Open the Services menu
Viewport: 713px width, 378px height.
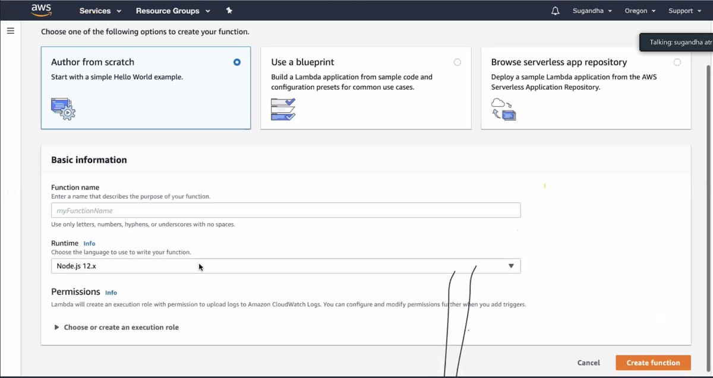coord(100,11)
